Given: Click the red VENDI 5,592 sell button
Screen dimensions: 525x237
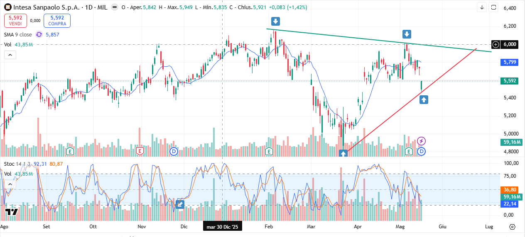Looking at the screenshot, I should tap(15, 21).
